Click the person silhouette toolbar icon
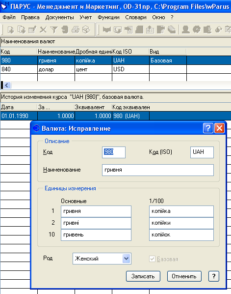 tap(186, 30)
